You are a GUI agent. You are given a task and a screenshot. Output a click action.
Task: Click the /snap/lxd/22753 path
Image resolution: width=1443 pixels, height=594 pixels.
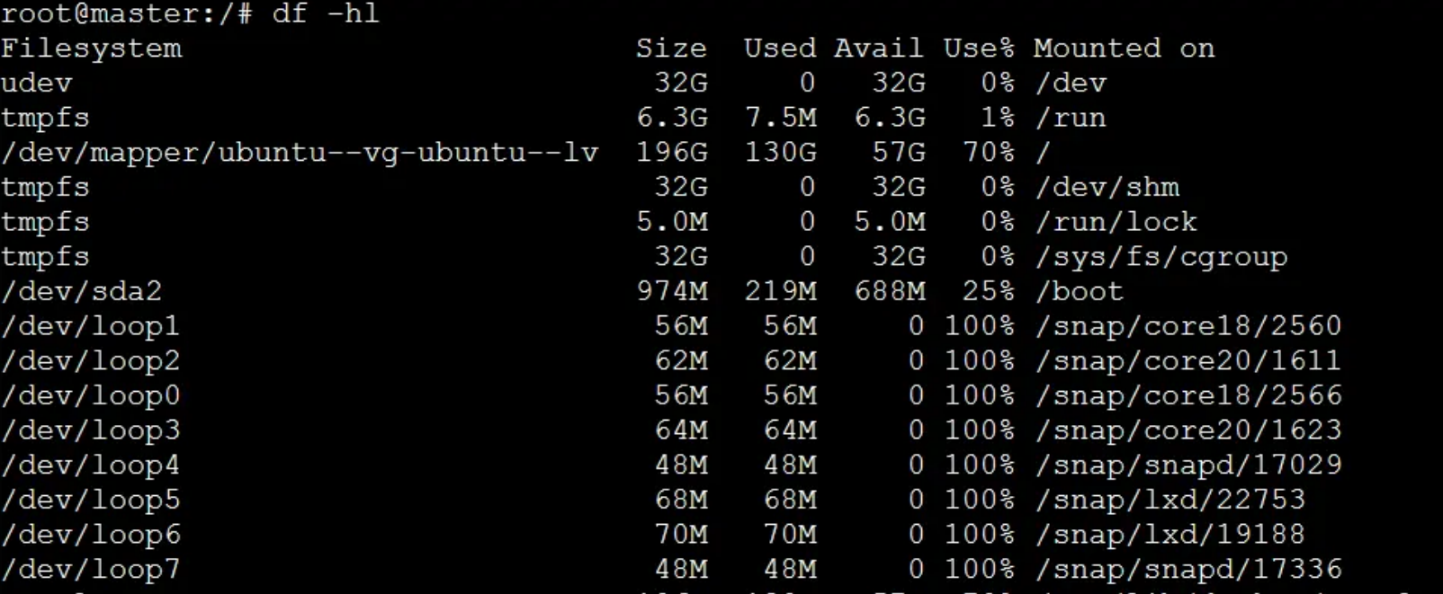point(1170,500)
